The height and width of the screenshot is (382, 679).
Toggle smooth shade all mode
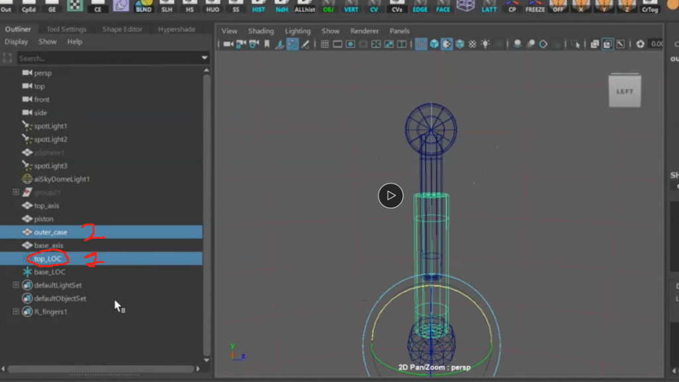point(434,44)
